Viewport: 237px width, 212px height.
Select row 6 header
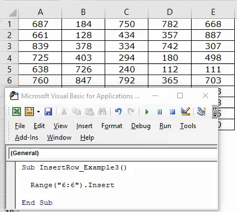(9, 81)
